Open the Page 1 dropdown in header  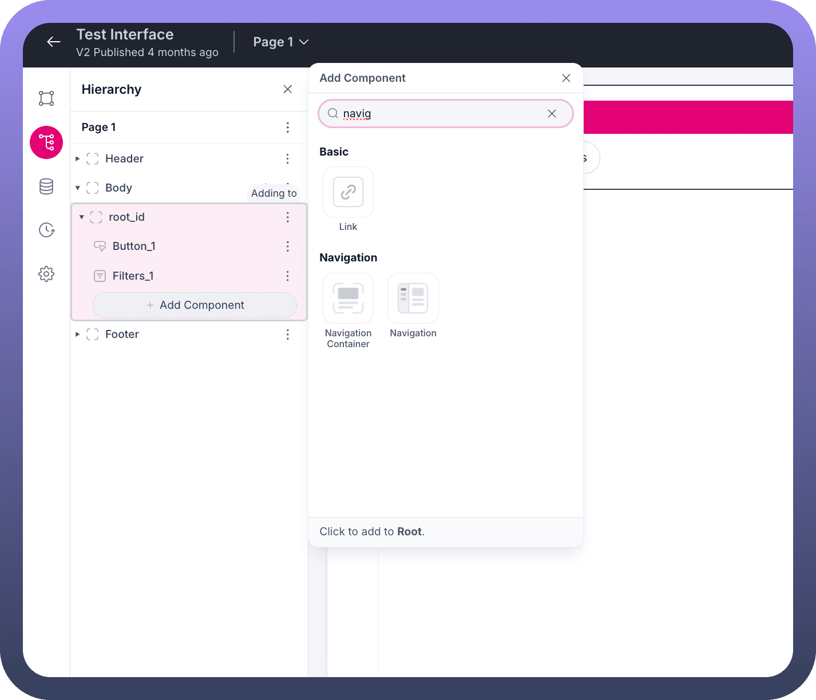pos(281,42)
